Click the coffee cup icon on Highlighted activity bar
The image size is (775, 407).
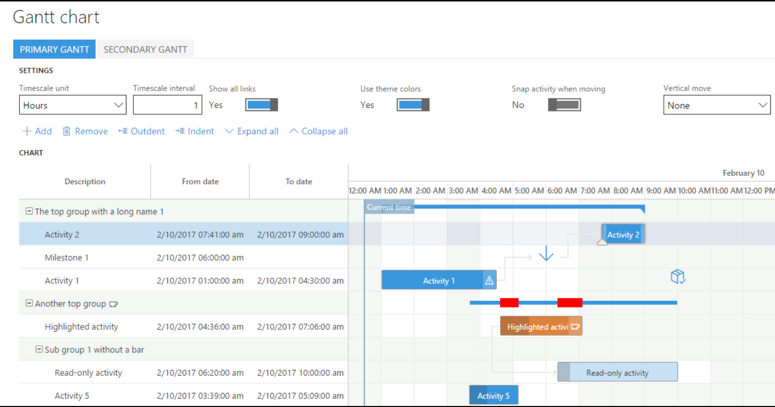point(575,327)
